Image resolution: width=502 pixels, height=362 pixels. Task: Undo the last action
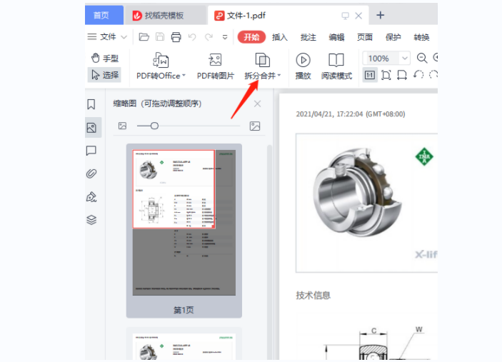point(192,37)
